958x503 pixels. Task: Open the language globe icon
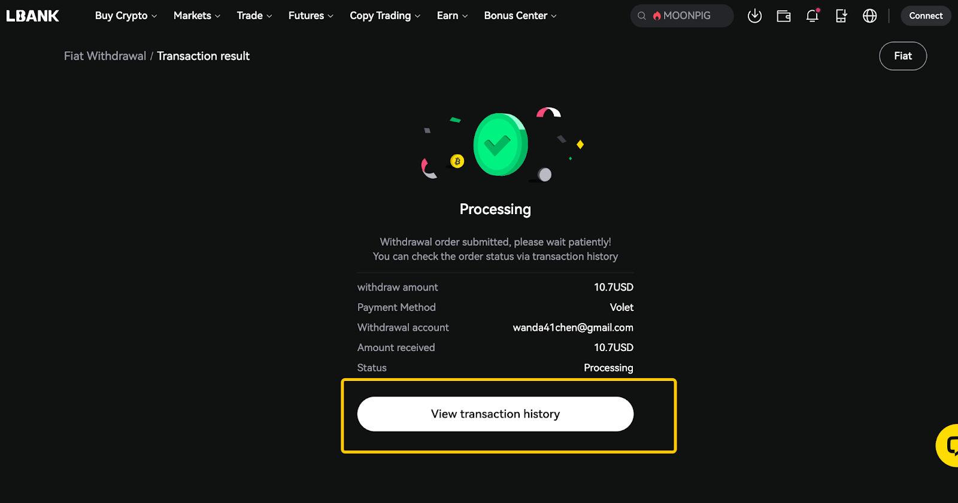(x=869, y=16)
